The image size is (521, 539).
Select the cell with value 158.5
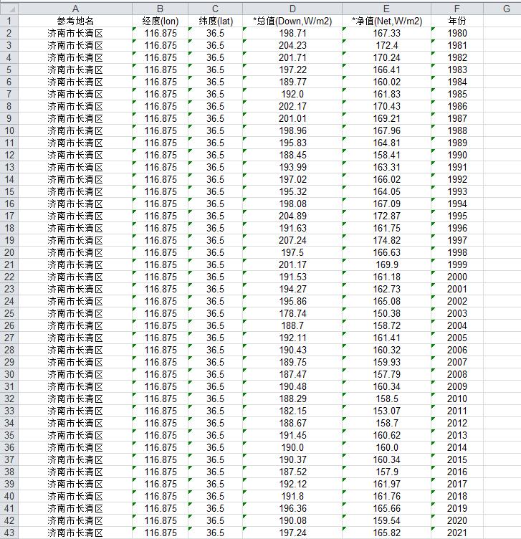386,399
